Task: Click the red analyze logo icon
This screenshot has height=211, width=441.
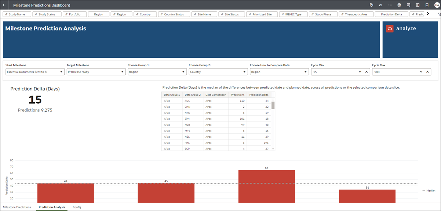Action: [x=390, y=29]
